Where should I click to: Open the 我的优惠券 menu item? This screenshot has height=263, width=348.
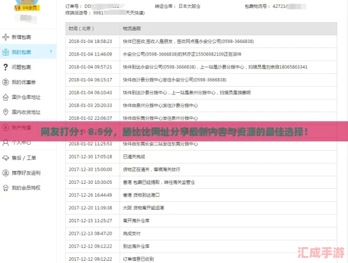click(x=24, y=82)
